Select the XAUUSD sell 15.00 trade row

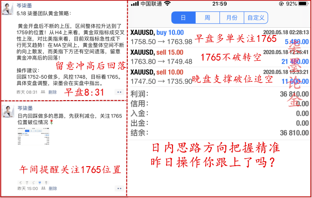coord(219,57)
